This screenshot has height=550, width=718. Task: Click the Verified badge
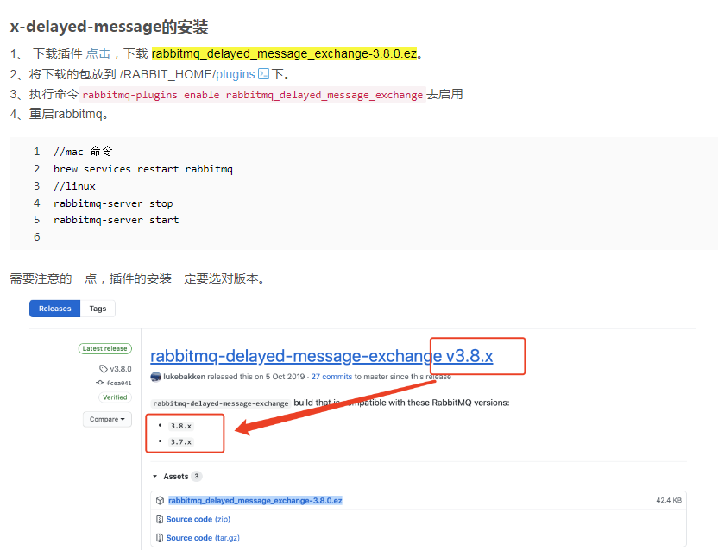pos(115,397)
